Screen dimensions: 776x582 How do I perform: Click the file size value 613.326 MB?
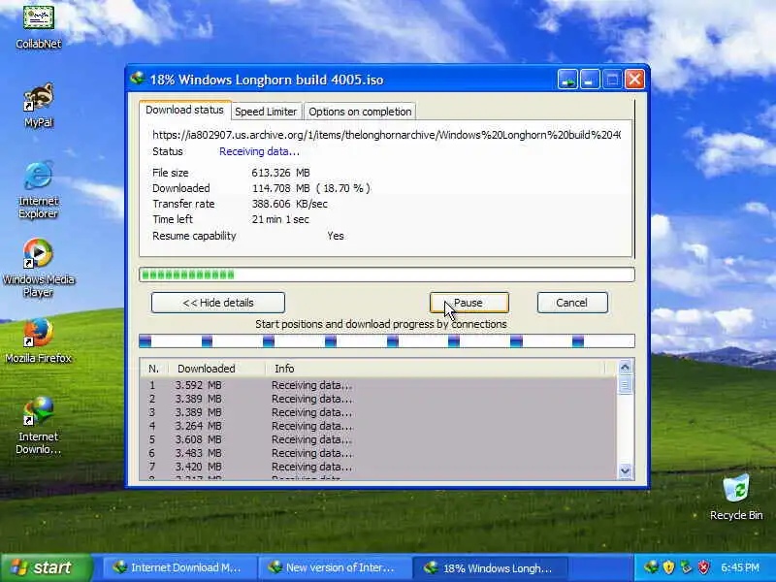(x=280, y=173)
